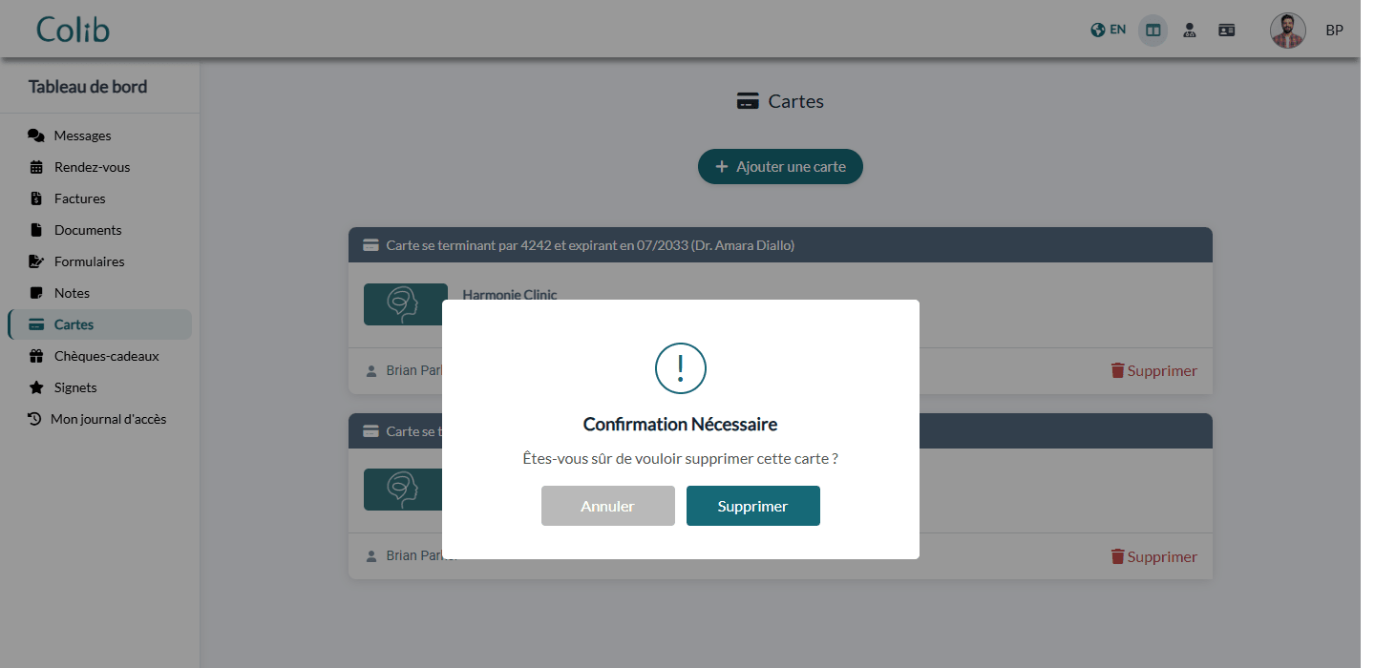Click Supprimer on the second card
This screenshot has width=1375, height=668.
click(1153, 557)
